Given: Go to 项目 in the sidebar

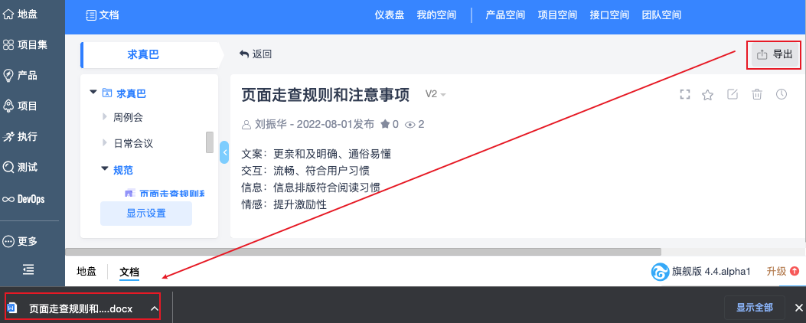Looking at the screenshot, I should (x=21, y=106).
